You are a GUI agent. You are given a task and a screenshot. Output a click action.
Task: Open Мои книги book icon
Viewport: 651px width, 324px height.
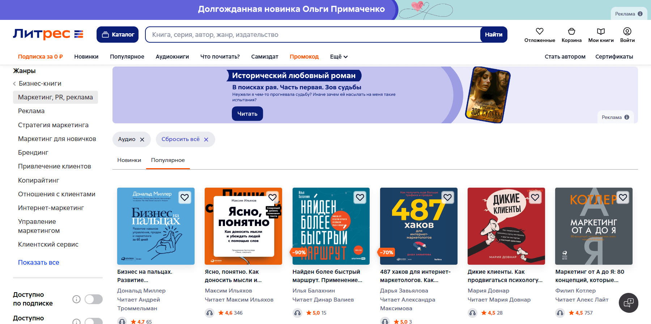pyautogui.click(x=601, y=31)
